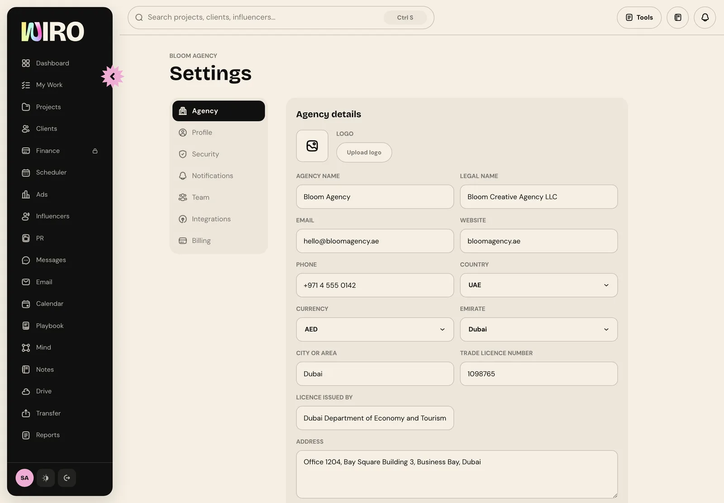The image size is (724, 503).
Task: Click the log out icon
Action: pos(67,478)
